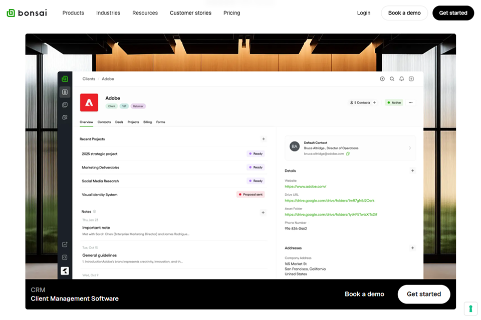Click the 5 Contacts label

[360, 102]
